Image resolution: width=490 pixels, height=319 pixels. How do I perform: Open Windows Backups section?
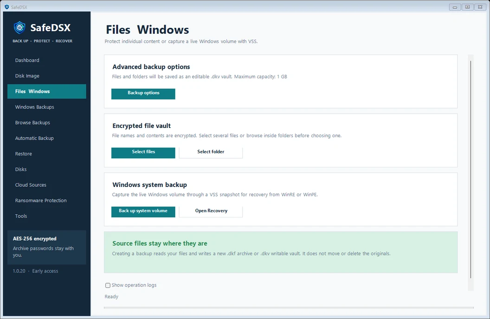tap(46, 107)
